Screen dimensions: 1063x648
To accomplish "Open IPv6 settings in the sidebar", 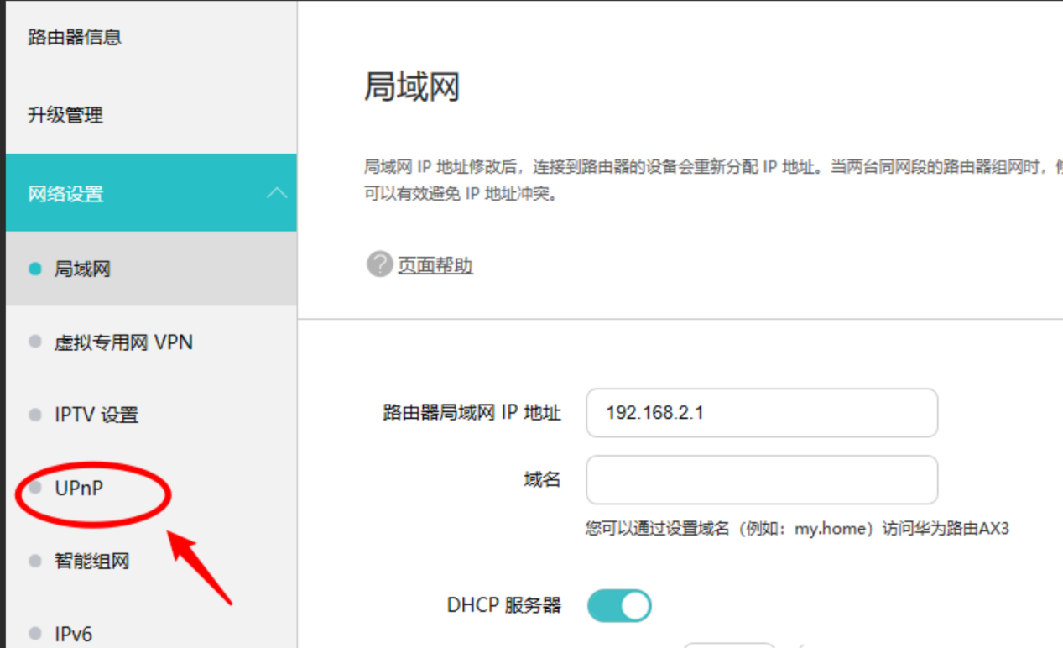I will pos(73,634).
